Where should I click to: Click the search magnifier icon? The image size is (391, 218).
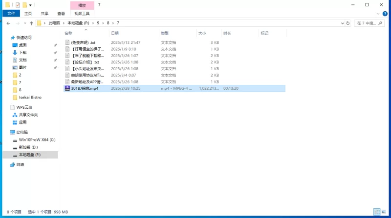tap(380, 23)
